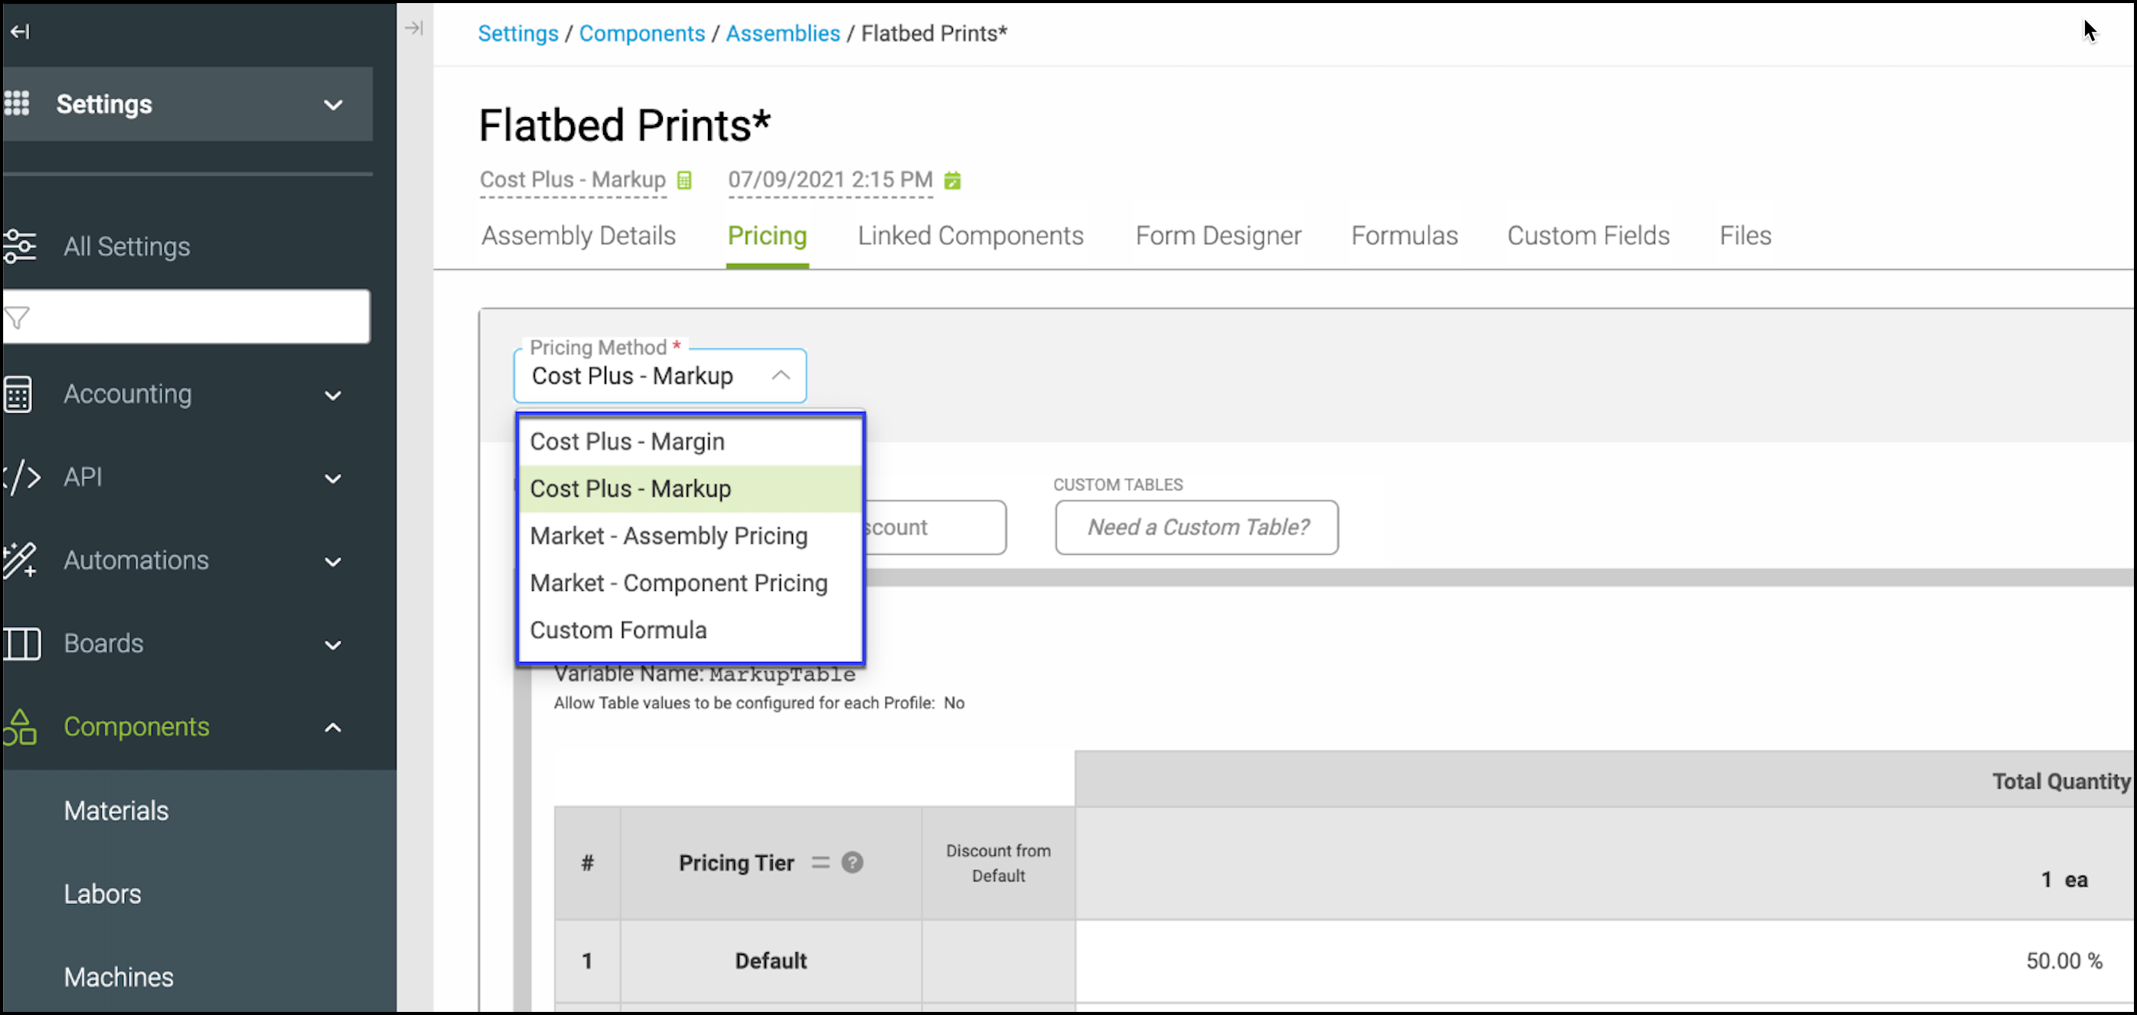This screenshot has height=1015, width=2137.
Task: Click the green calendar icon beside date
Action: tap(952, 180)
